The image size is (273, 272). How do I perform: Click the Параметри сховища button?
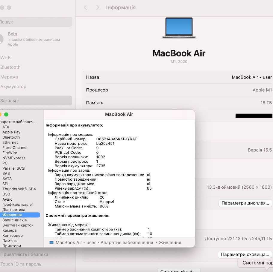(245, 254)
